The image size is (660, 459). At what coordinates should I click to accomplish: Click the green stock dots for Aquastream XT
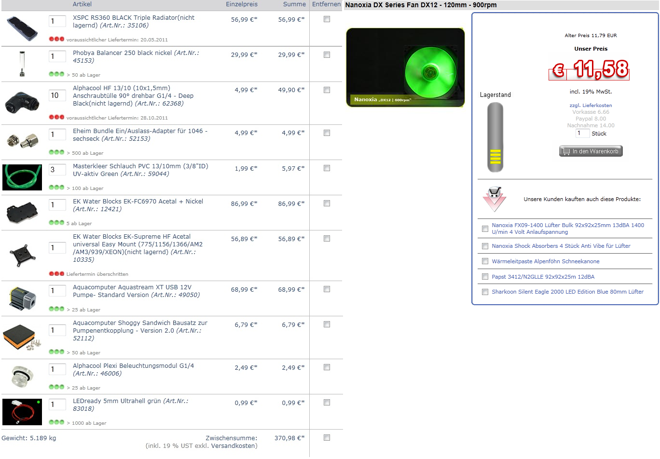pos(56,309)
